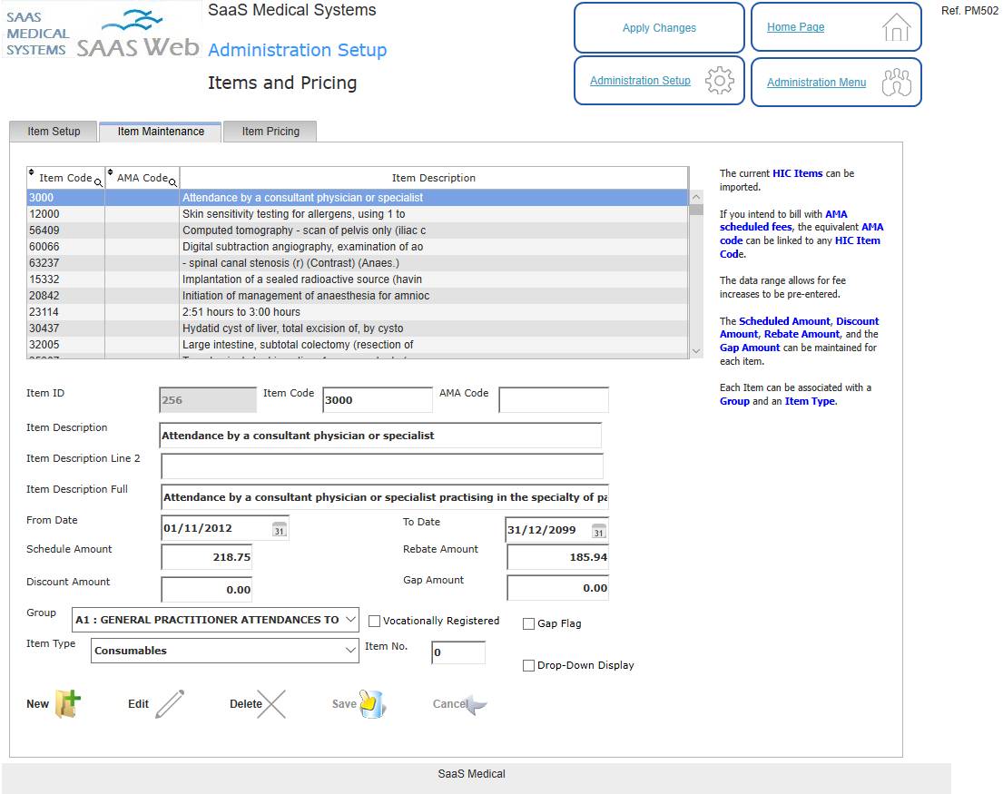
Task: Click the Item Description Full field
Action: [x=385, y=497]
